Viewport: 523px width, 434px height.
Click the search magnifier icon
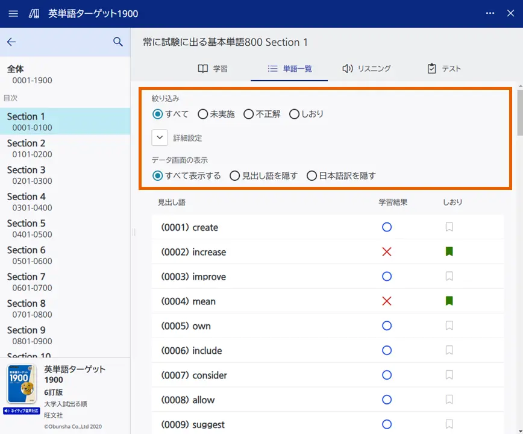118,42
